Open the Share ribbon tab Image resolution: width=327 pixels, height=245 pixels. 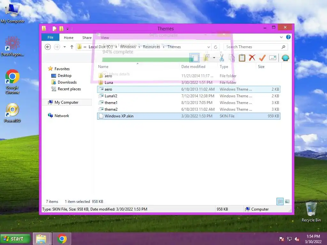point(87,38)
